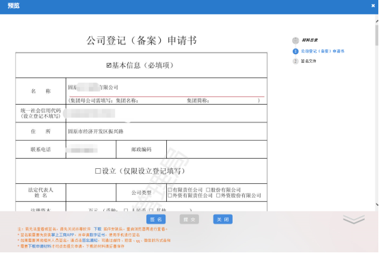Click the 签名通知 link

coord(90,241)
